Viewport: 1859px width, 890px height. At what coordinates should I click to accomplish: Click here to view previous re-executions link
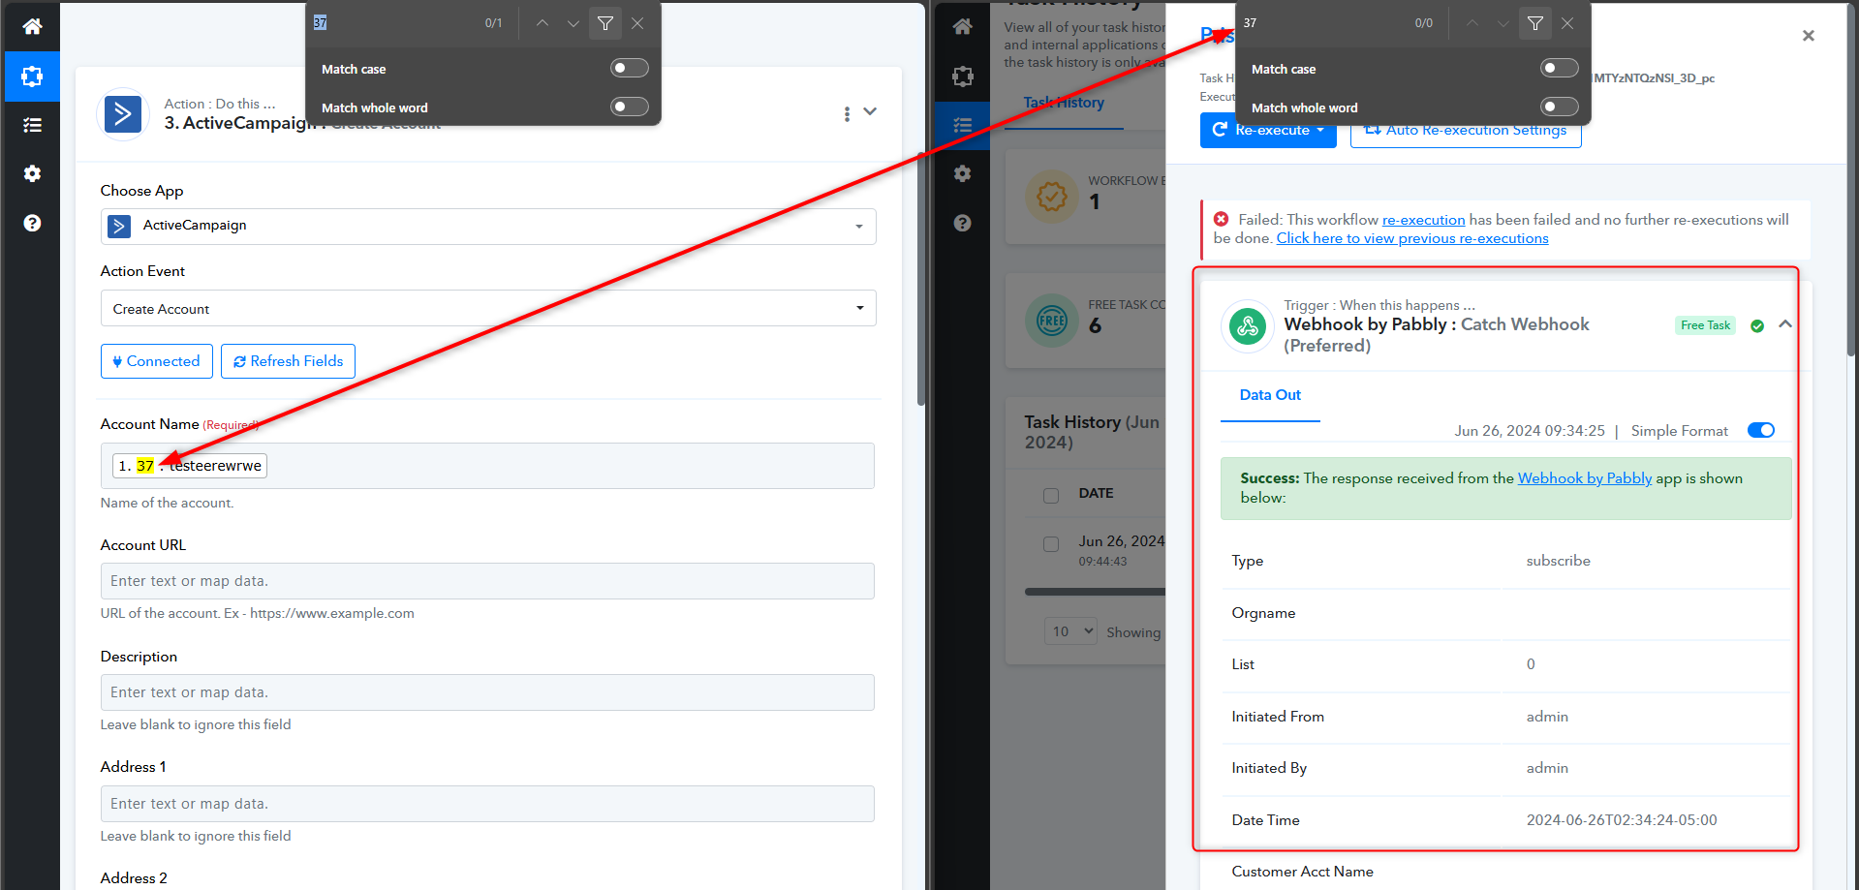(x=1412, y=238)
